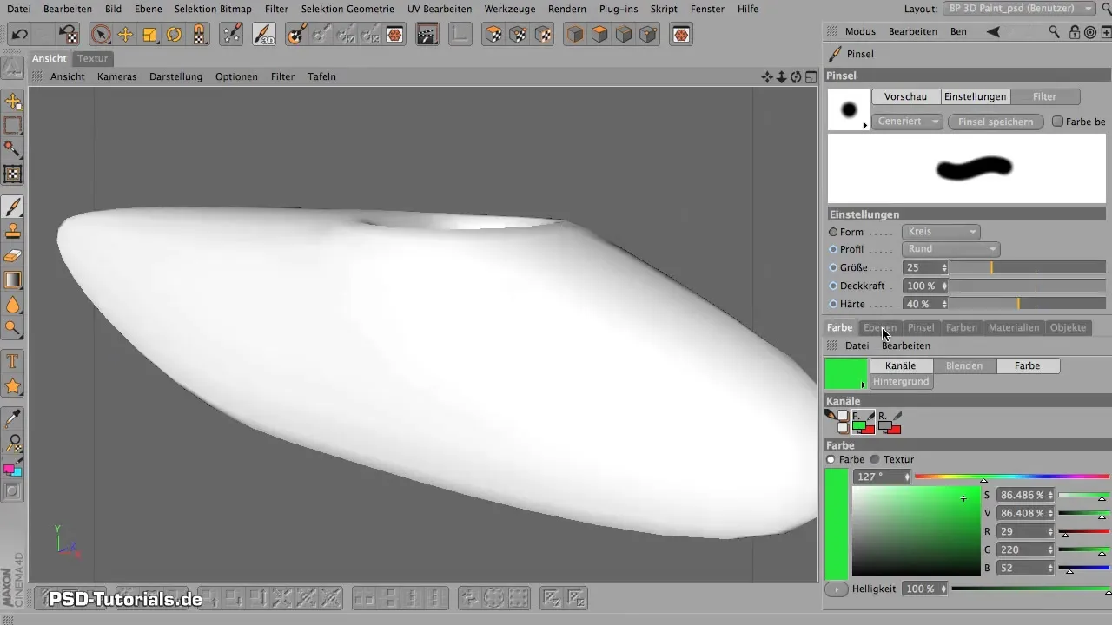Click the foreground/background color swap icon

coord(13,469)
